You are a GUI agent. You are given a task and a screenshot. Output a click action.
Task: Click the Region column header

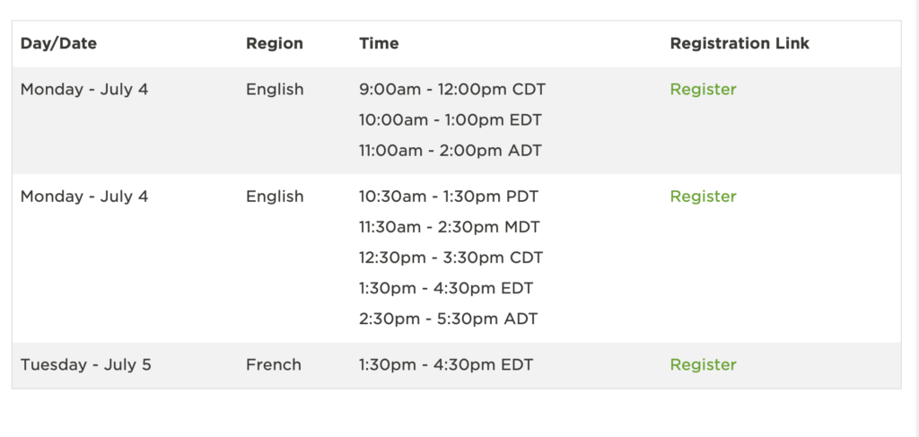275,44
